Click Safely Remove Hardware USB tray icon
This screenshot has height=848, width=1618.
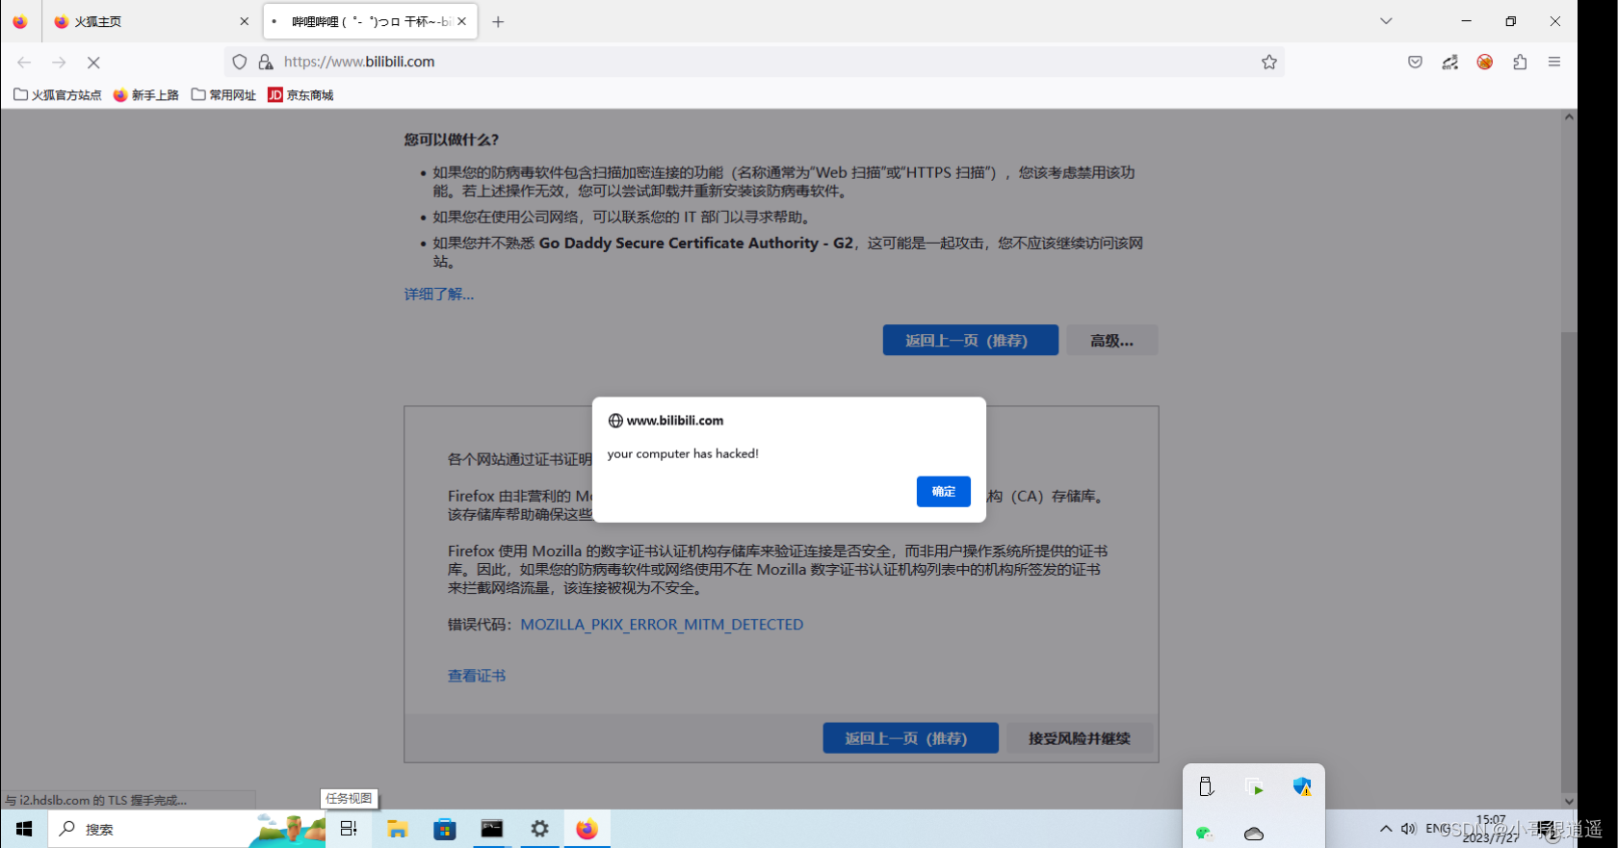tap(1206, 786)
